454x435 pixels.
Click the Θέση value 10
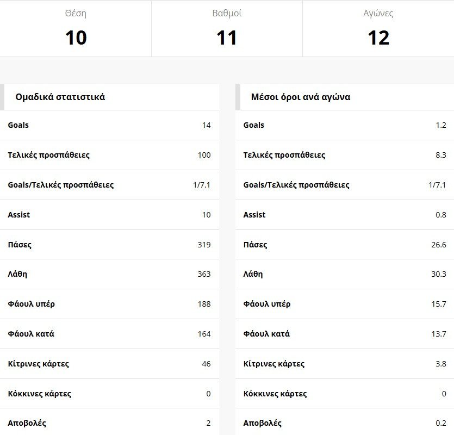point(76,38)
